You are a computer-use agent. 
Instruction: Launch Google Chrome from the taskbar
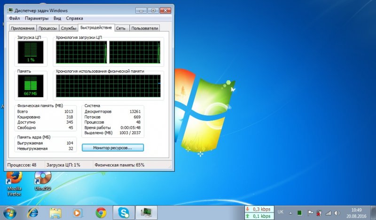pyautogui.click(x=101, y=213)
